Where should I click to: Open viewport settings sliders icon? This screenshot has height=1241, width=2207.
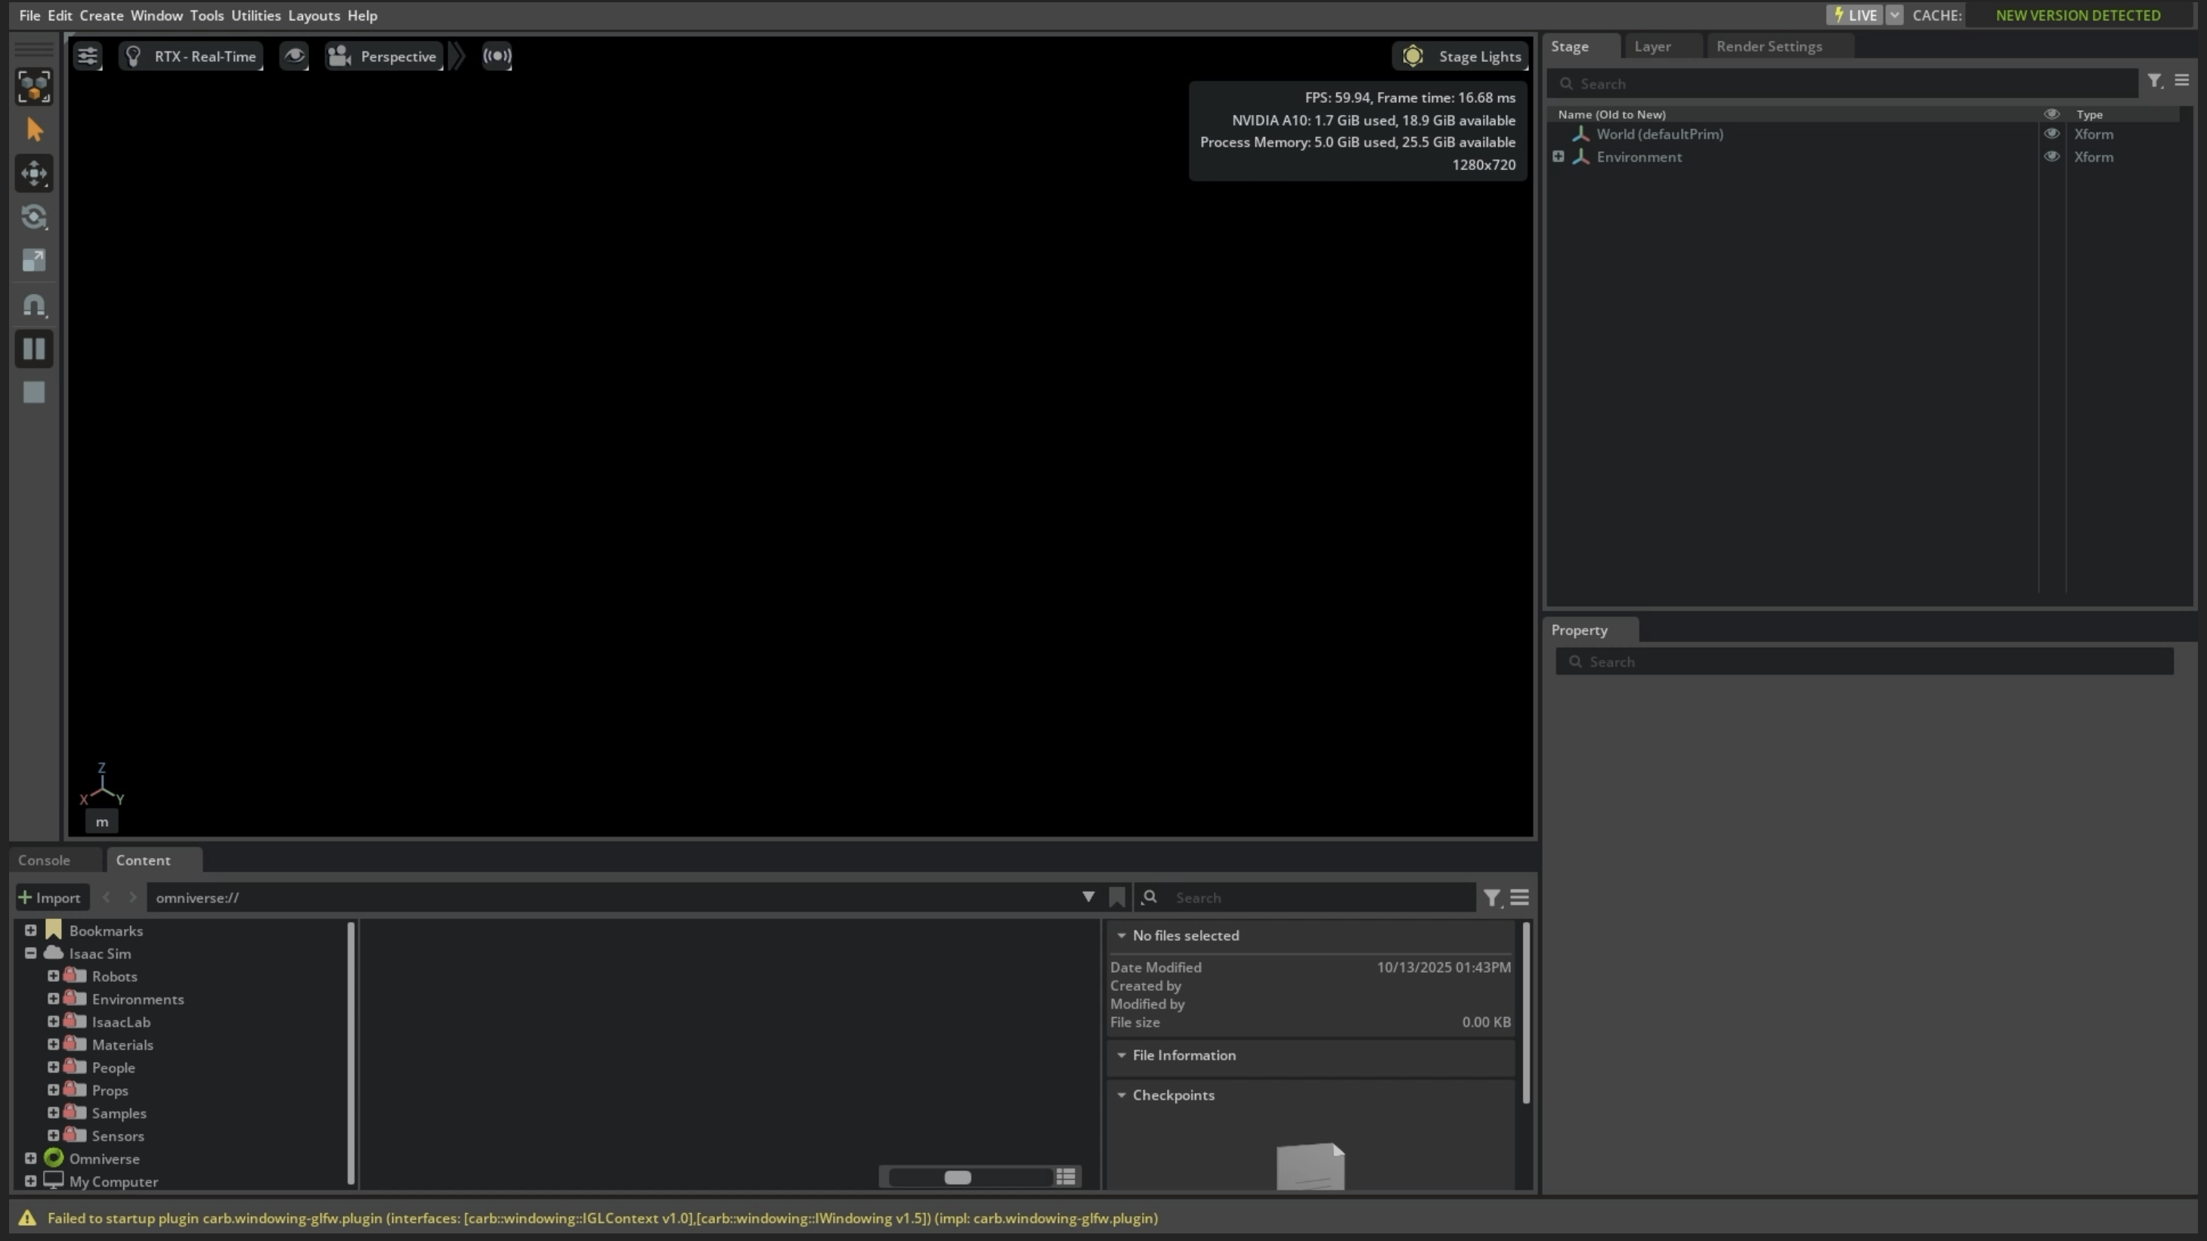click(88, 57)
